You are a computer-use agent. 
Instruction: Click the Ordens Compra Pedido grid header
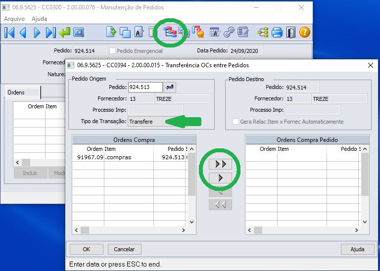[307, 140]
